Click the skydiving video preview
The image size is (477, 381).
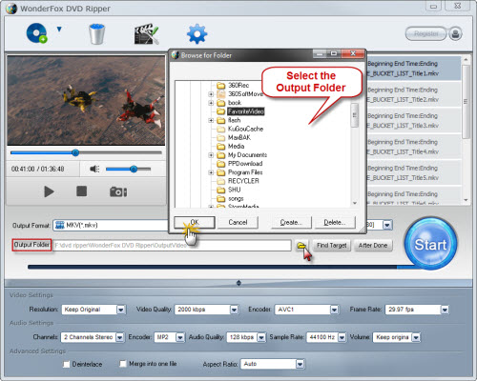[86, 100]
